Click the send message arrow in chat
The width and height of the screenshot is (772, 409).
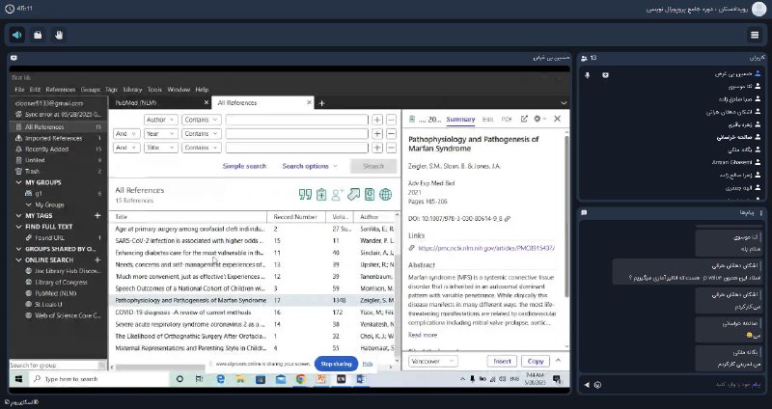[x=587, y=385]
